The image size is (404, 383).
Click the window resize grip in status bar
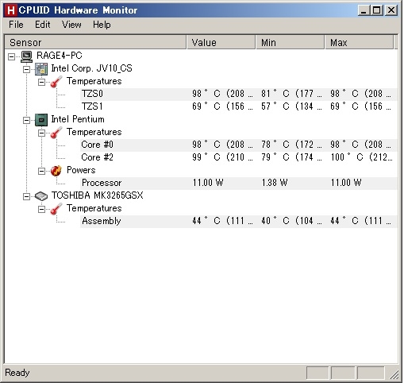(394, 374)
